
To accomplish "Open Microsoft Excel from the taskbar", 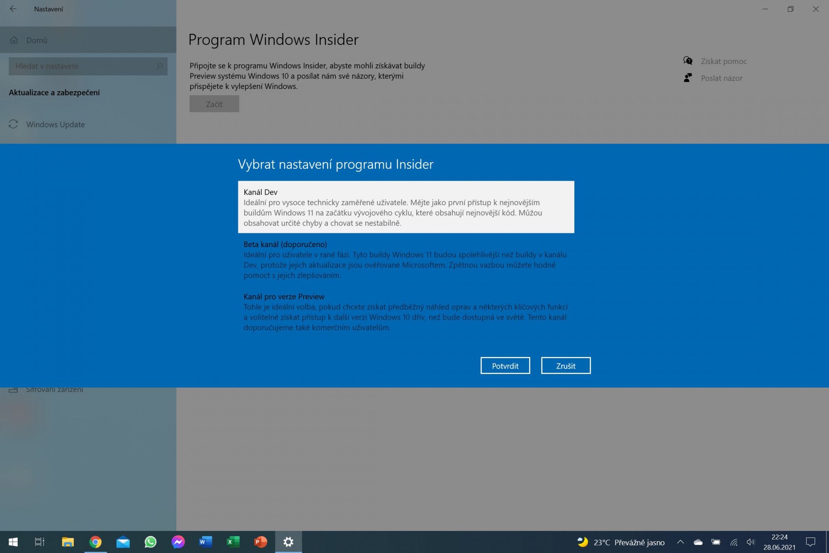I will pyautogui.click(x=233, y=542).
